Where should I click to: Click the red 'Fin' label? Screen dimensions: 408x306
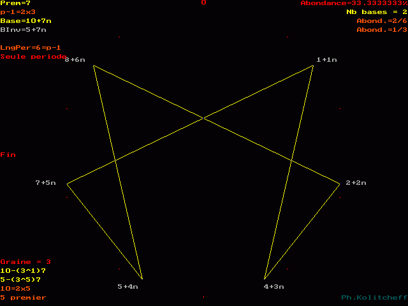[8, 155]
